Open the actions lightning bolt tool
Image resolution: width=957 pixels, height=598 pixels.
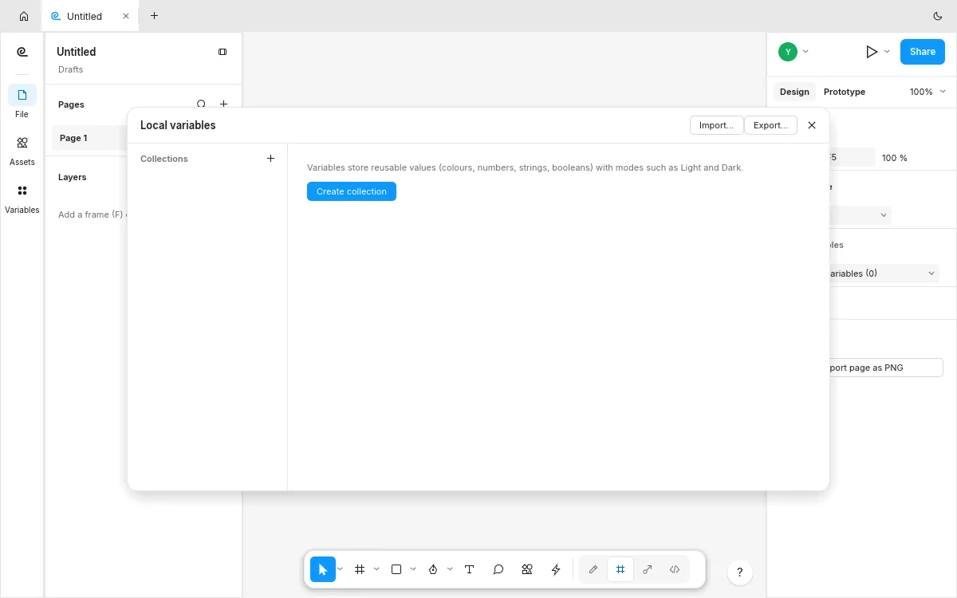pos(556,569)
